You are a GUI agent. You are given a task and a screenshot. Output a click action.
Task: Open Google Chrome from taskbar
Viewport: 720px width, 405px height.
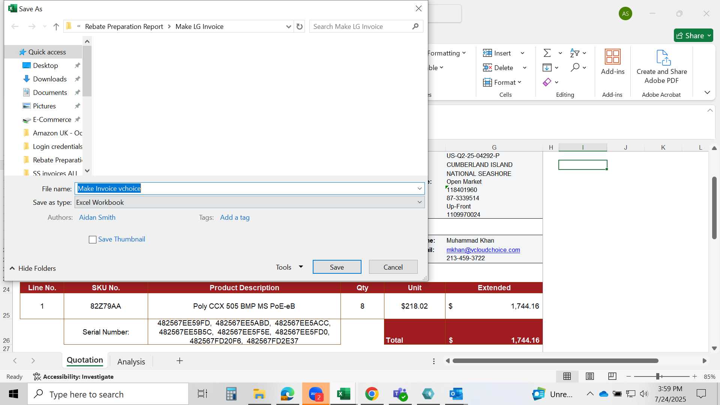[372, 394]
